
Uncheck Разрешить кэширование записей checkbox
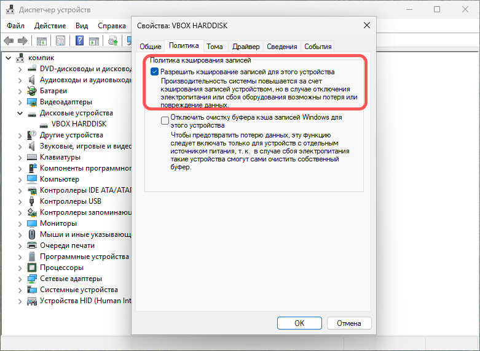(154, 72)
